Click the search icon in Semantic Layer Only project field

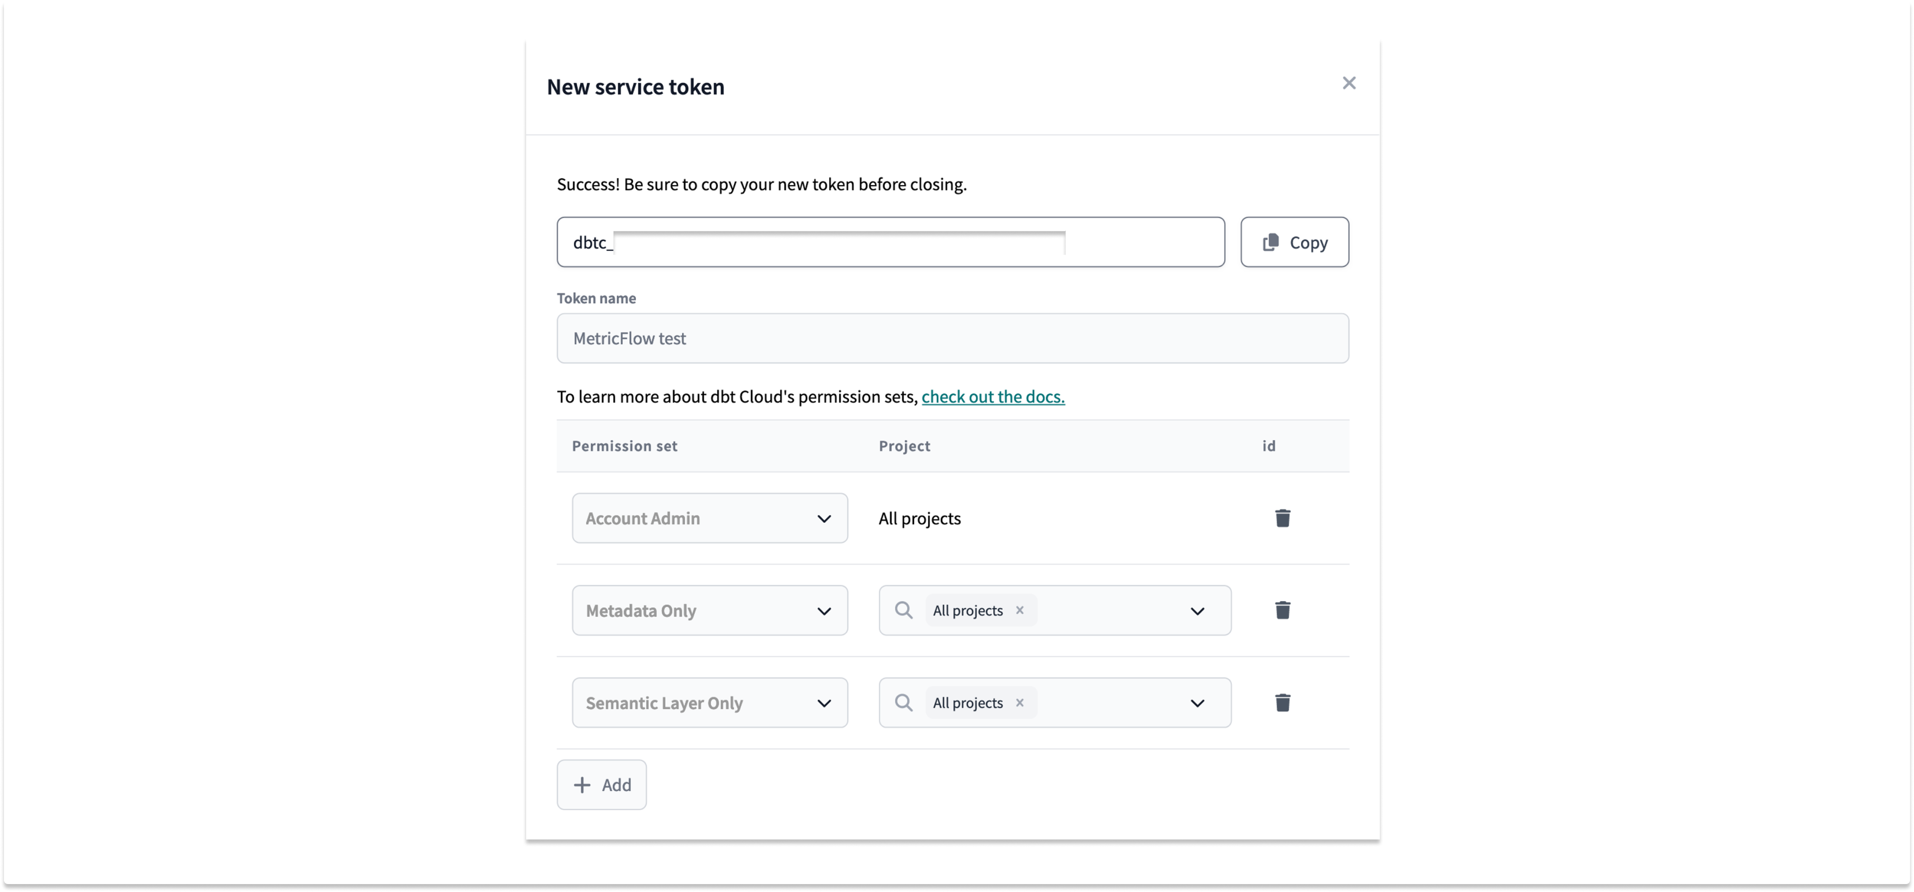[x=903, y=702]
